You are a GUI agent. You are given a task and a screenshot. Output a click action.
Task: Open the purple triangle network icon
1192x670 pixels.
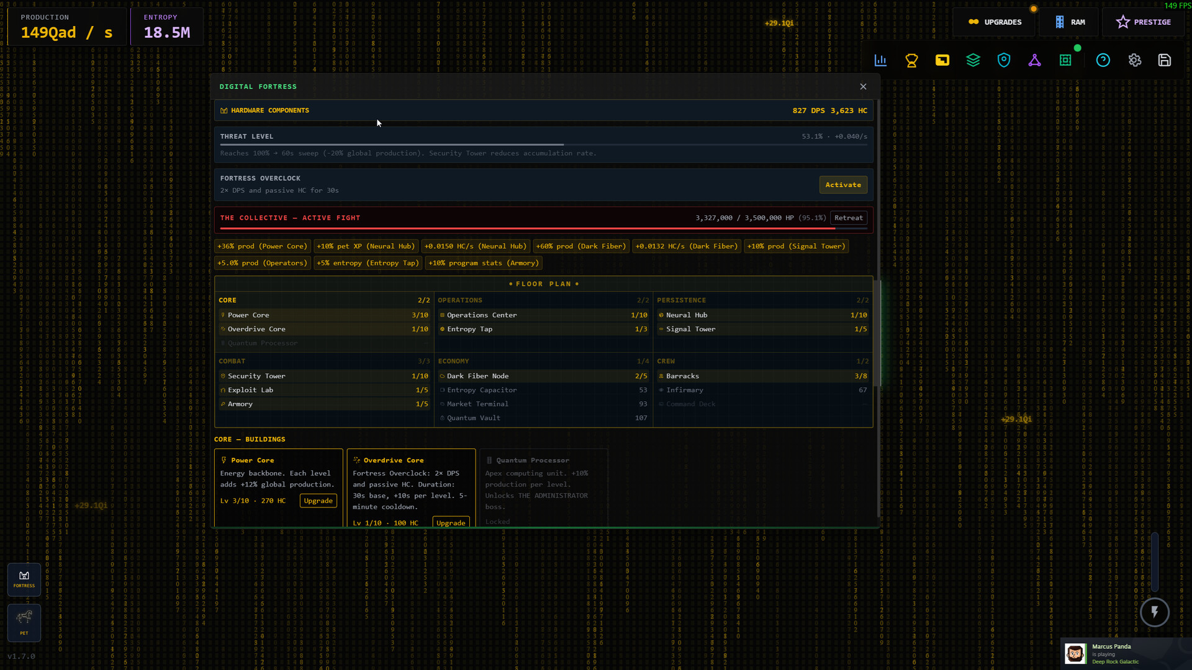click(1034, 60)
